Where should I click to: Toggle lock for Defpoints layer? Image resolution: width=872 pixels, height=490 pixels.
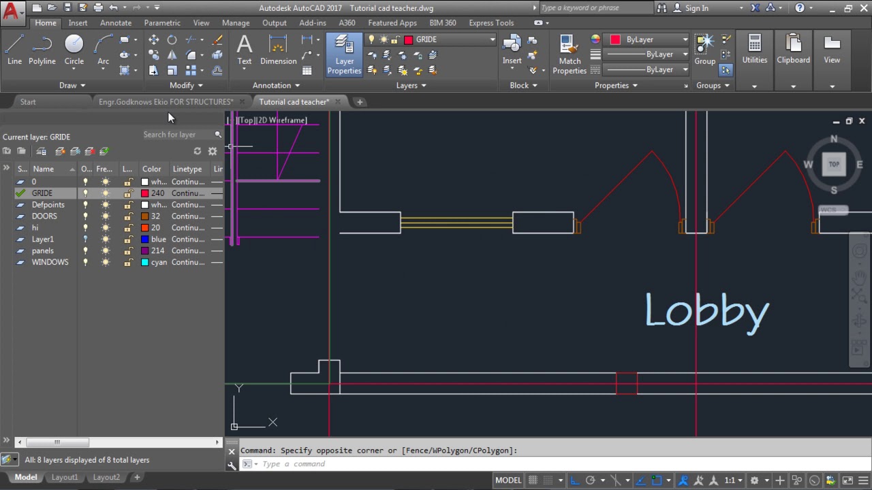[127, 205]
